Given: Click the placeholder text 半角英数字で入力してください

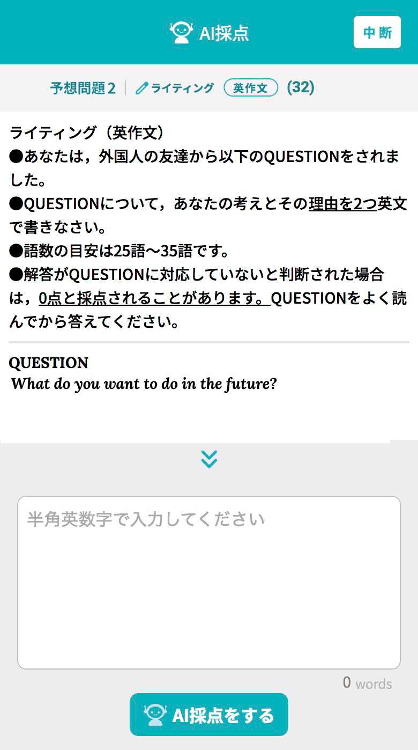Looking at the screenshot, I should tap(146, 519).
